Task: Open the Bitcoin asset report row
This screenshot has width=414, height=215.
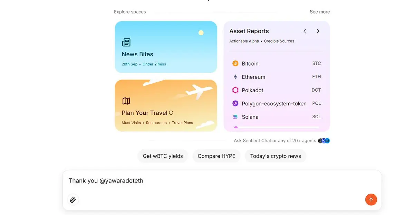Action: [x=277, y=64]
